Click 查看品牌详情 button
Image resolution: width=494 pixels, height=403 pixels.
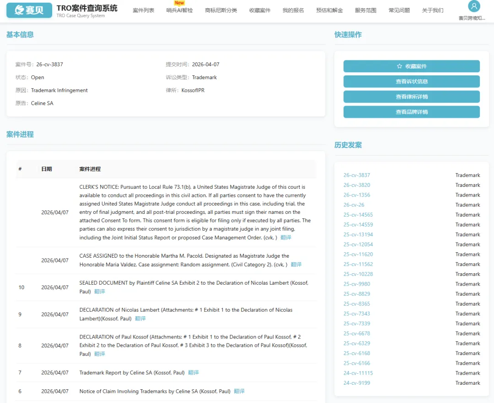(412, 112)
